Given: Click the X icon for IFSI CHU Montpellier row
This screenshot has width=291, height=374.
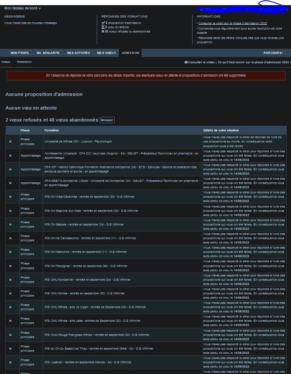Looking at the screenshot, I should tap(10, 279).
